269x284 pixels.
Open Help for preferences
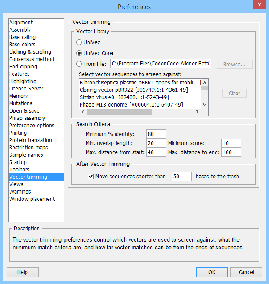(23, 272)
